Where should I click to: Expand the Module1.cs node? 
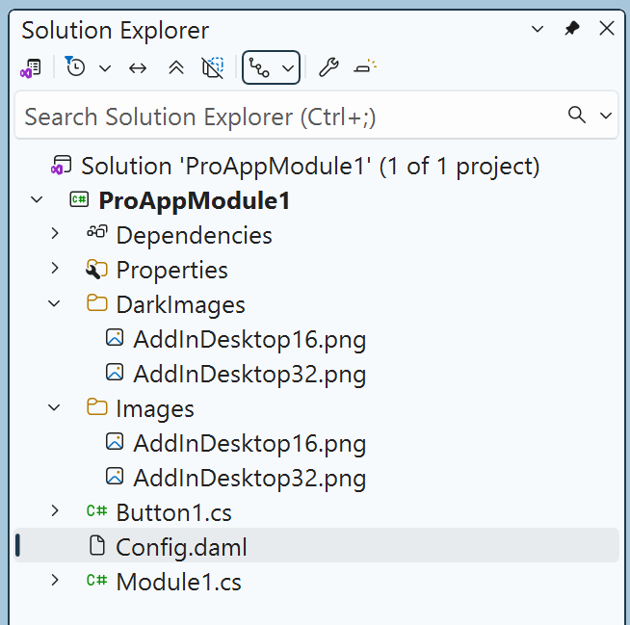(x=55, y=581)
